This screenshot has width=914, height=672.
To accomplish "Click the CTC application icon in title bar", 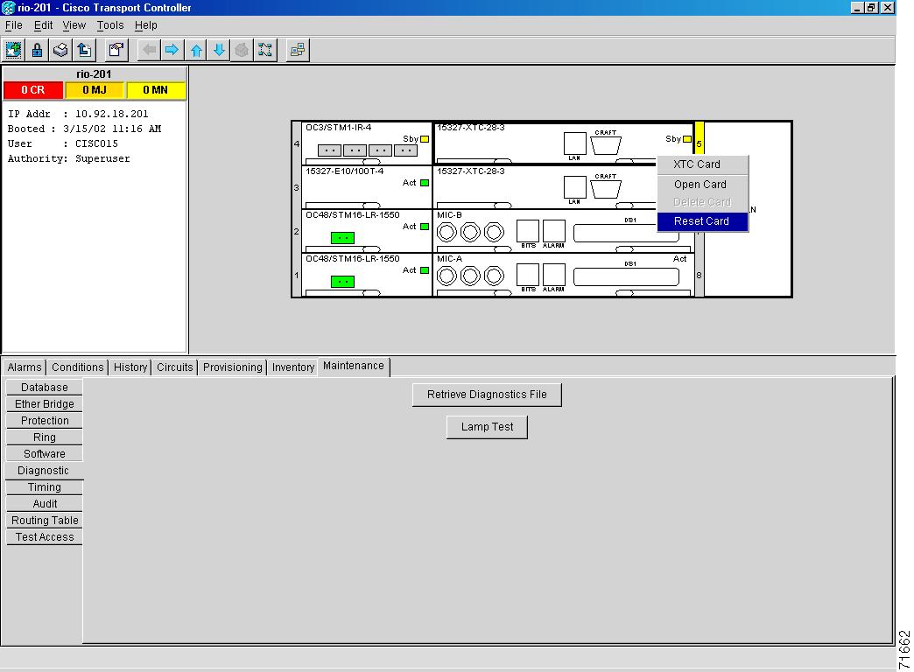I will pos(8,8).
